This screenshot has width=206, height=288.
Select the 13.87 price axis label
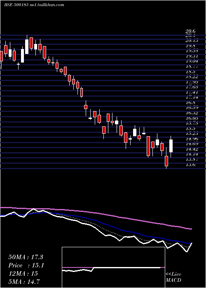point(192,159)
